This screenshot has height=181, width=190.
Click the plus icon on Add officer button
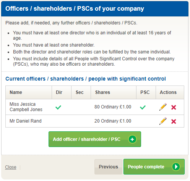click(x=132, y=139)
